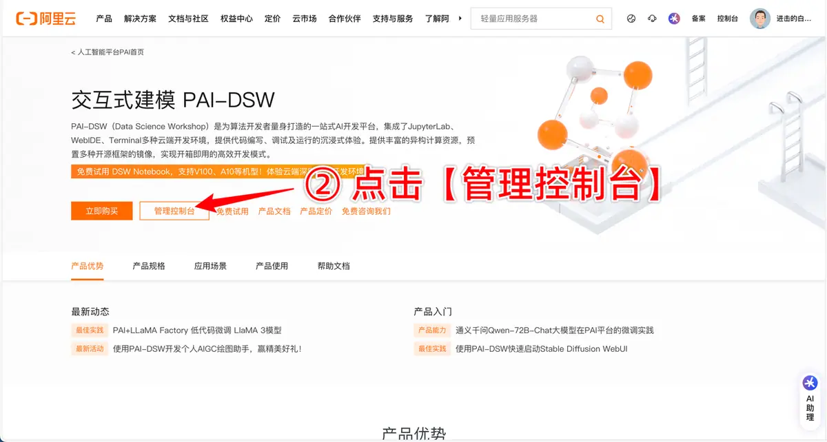The width and height of the screenshot is (827, 442).
Task: Open the 产品定价 link
Action: (x=316, y=211)
